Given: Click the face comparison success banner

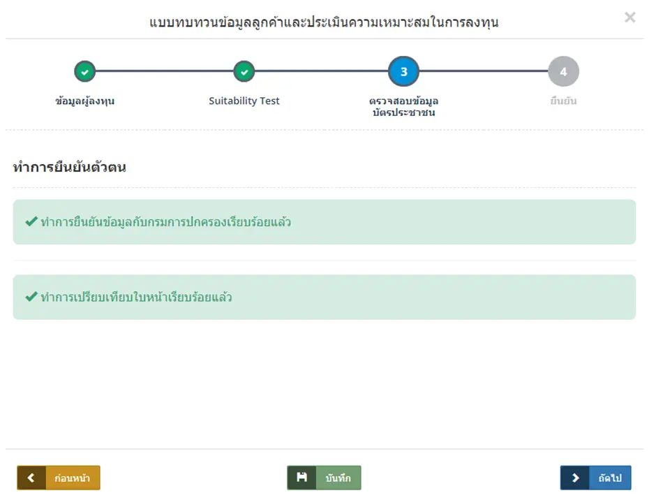Looking at the screenshot, I should point(324,296).
